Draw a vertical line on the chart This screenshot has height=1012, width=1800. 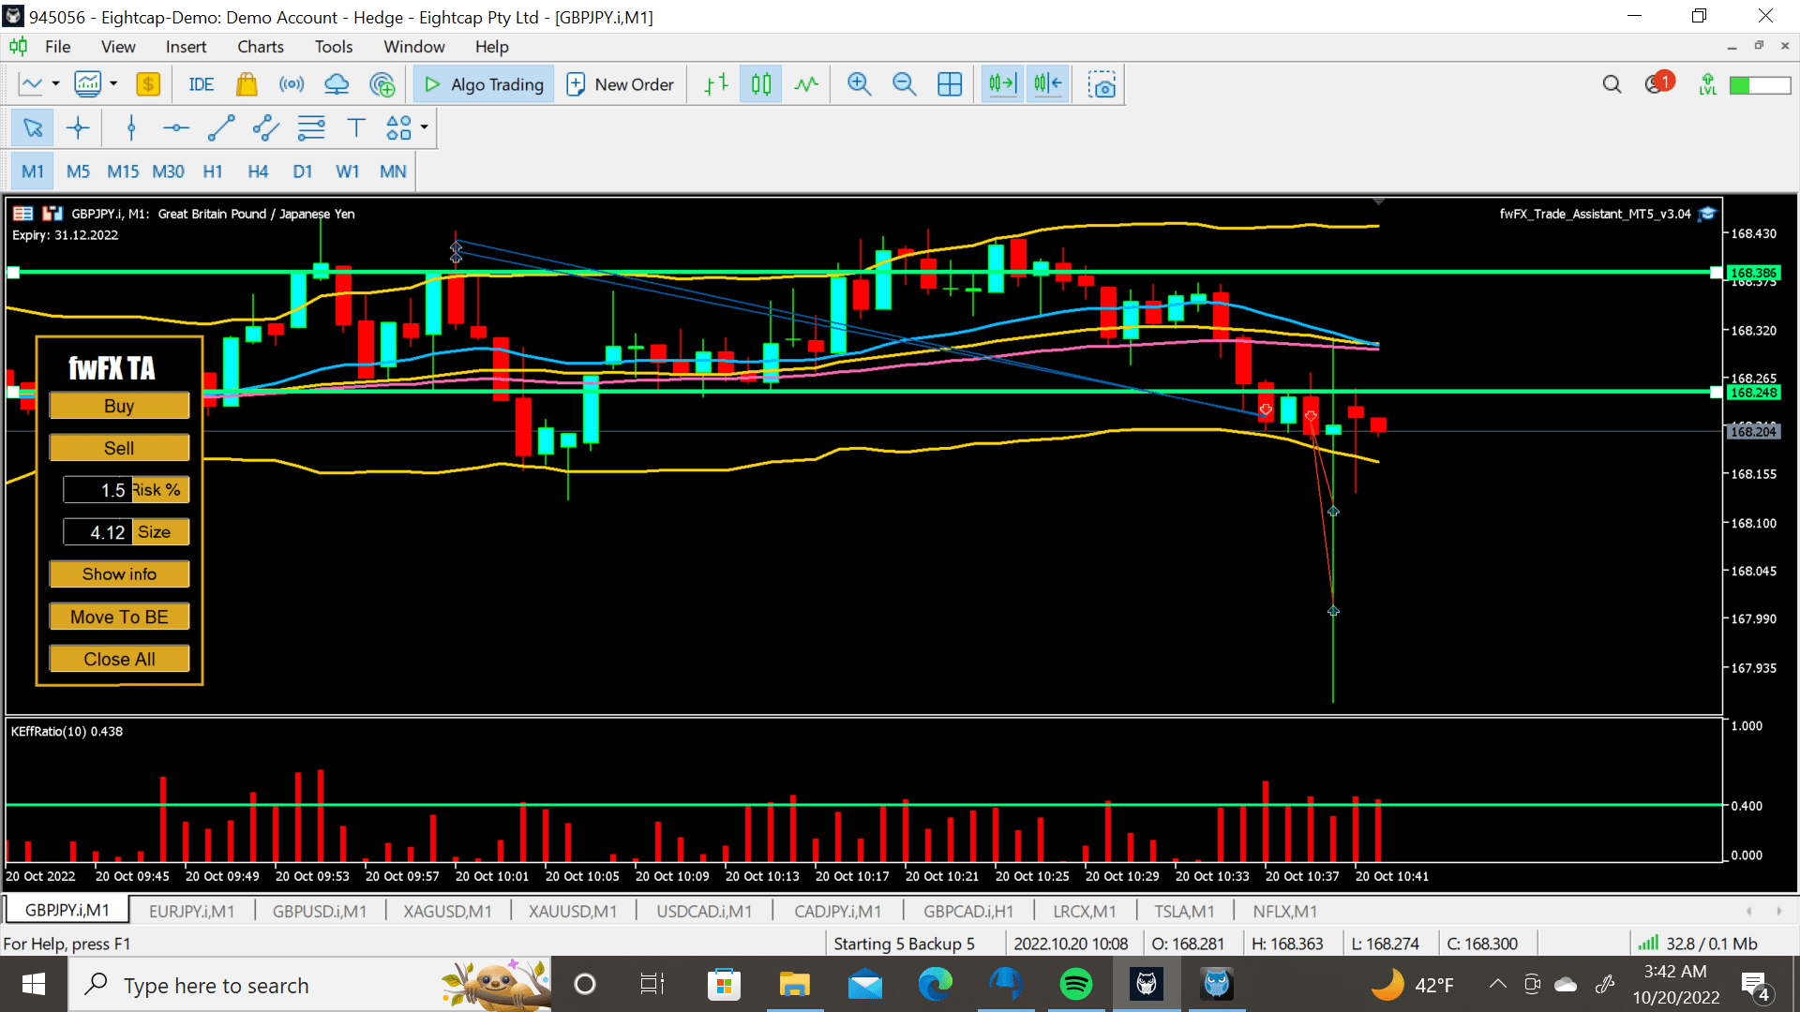coord(131,128)
